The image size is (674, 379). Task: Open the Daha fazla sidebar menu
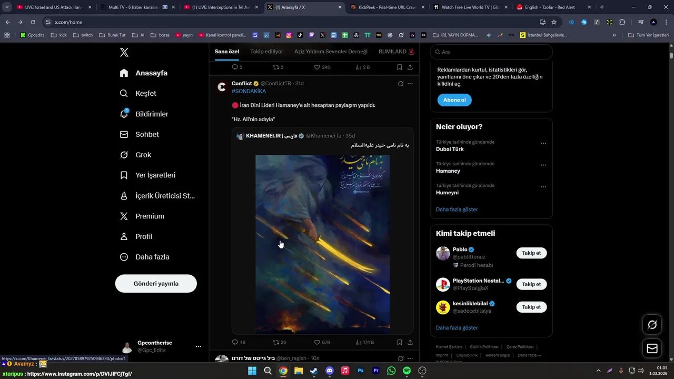145,257
